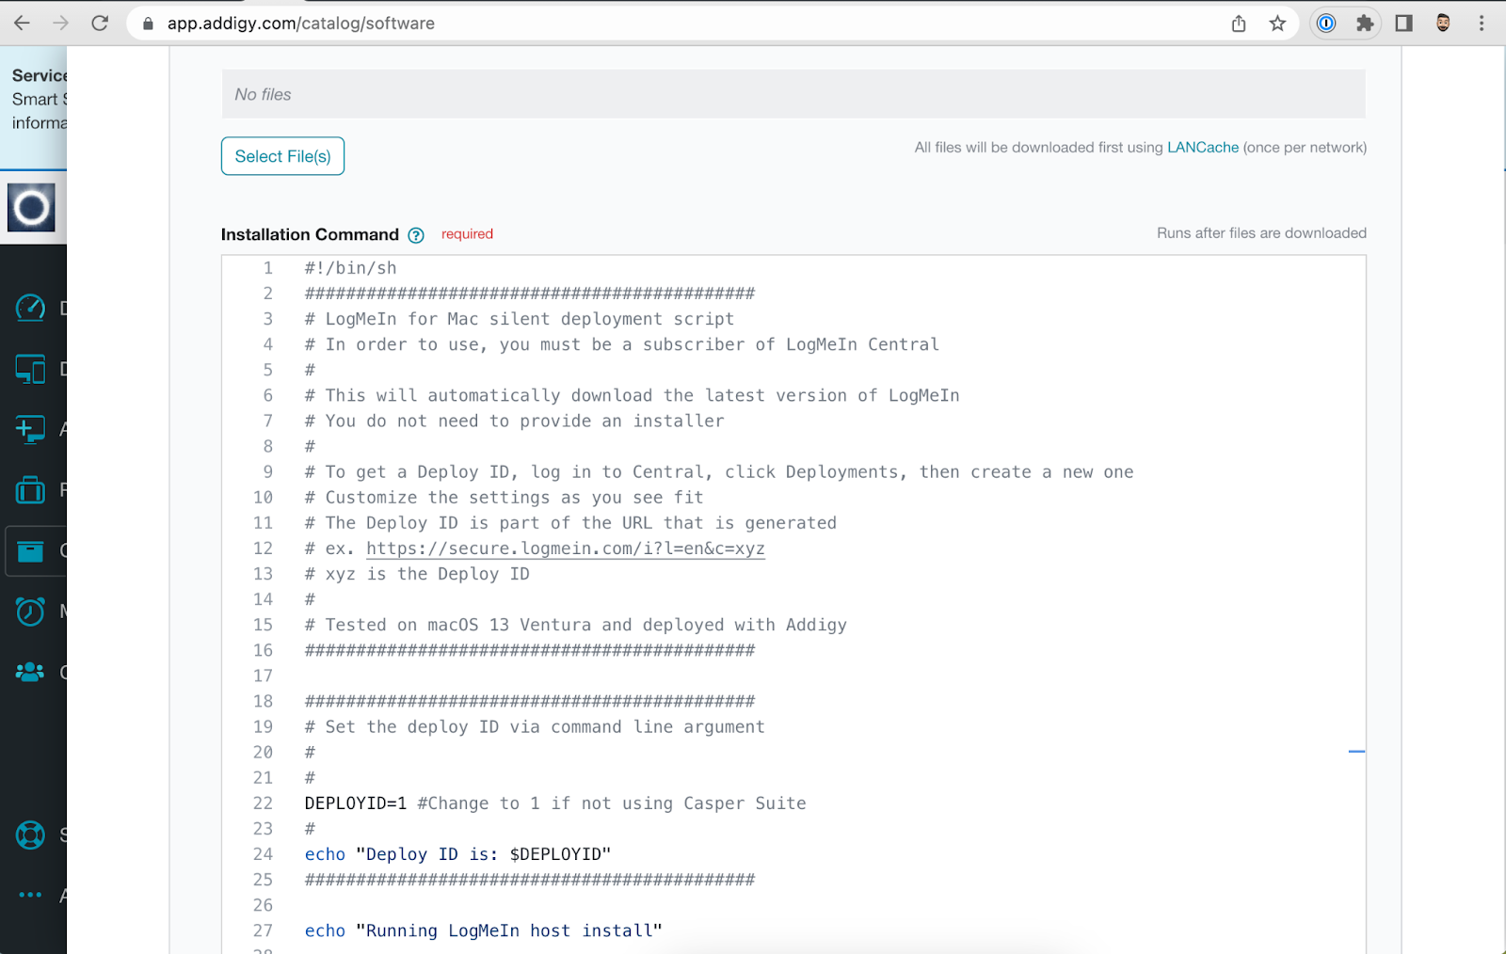Click the Addigy logo in sidebar
1506x954 pixels.
pyautogui.click(x=31, y=208)
